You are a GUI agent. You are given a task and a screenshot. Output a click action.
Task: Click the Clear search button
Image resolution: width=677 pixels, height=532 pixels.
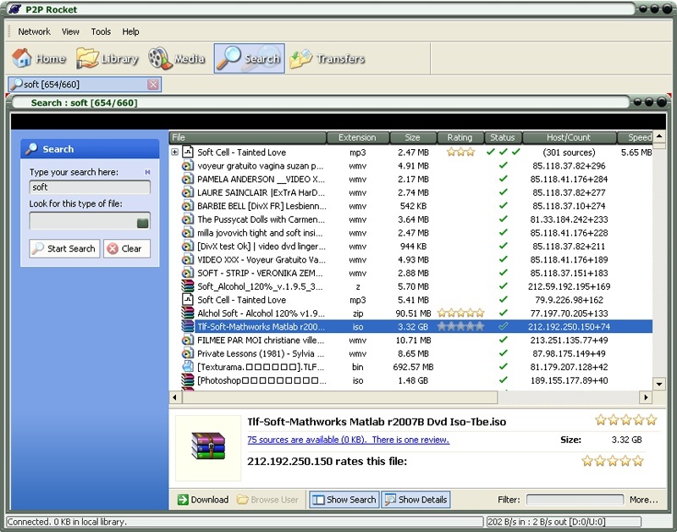125,249
